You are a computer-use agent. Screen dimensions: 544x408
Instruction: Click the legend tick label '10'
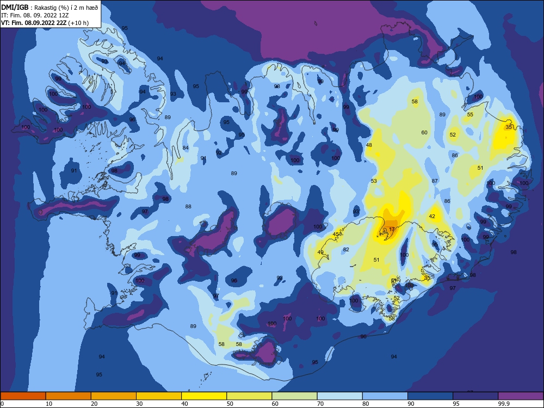(x=49, y=404)
